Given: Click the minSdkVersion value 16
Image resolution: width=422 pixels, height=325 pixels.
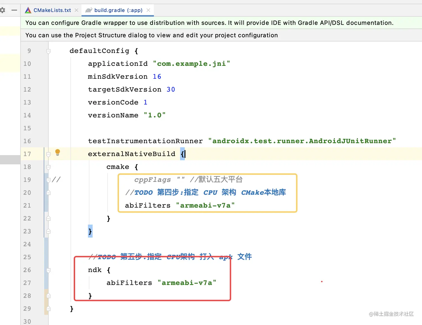Looking at the screenshot, I should (x=157, y=76).
